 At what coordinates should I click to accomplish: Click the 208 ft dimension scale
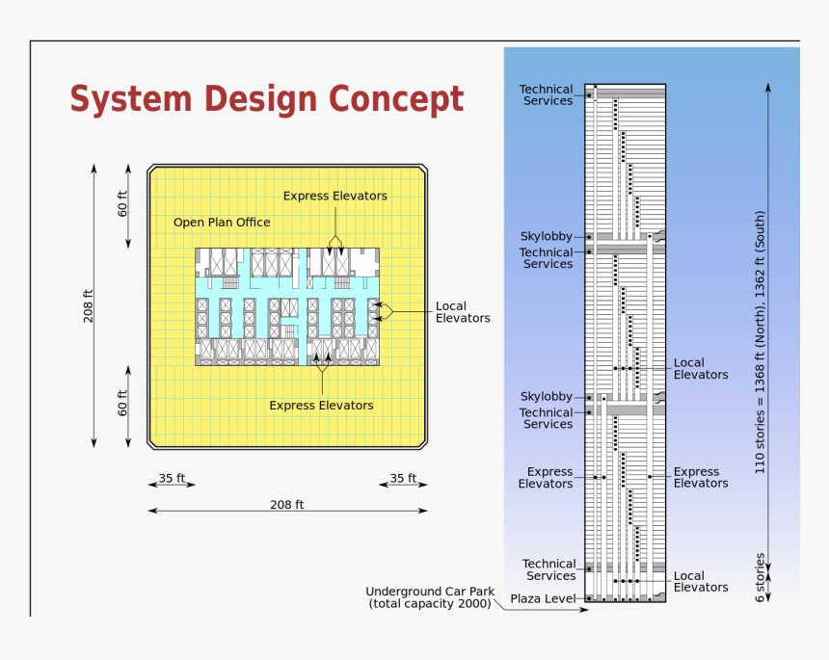click(288, 502)
